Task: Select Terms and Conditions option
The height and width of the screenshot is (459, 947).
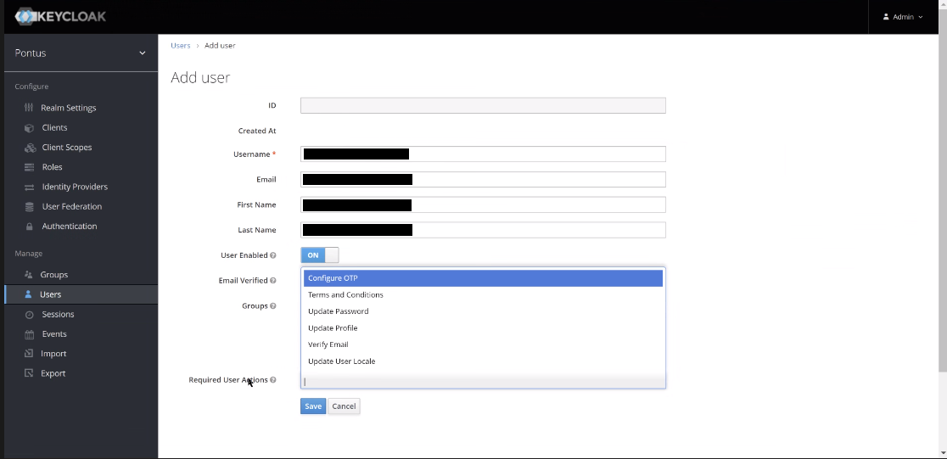Action: (x=483, y=294)
